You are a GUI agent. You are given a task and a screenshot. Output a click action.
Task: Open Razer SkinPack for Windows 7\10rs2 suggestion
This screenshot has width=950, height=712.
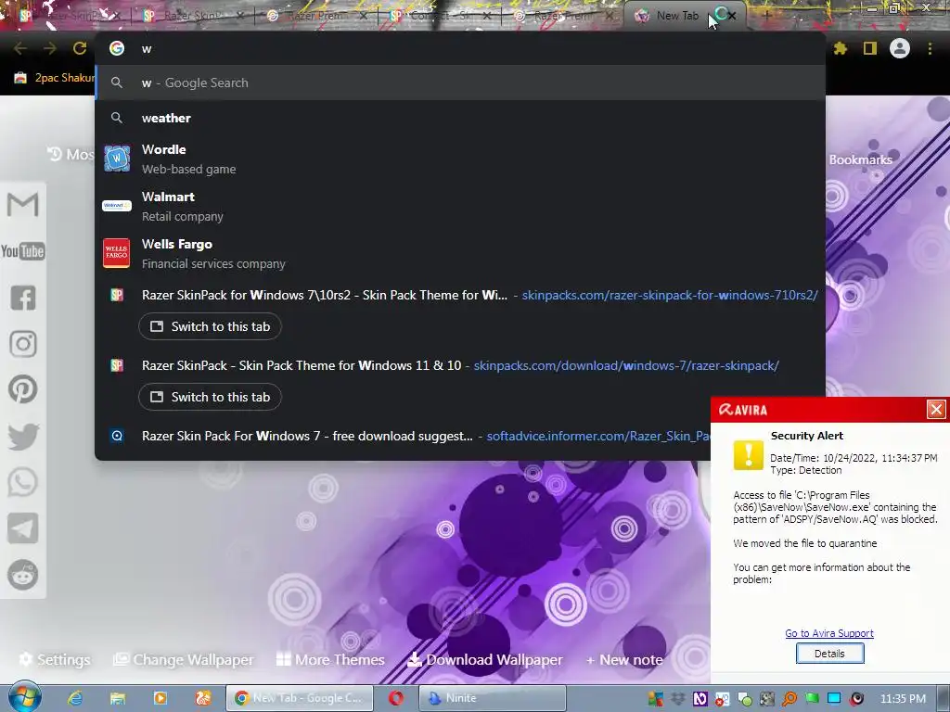click(x=460, y=295)
